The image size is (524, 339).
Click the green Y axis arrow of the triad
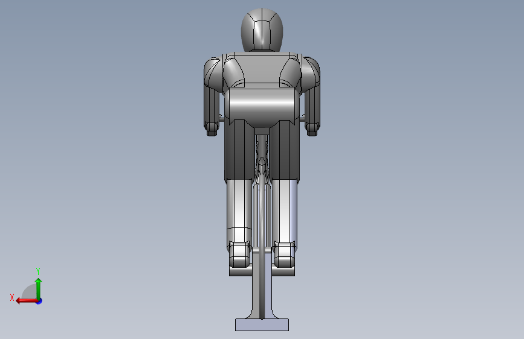[x=39, y=288]
